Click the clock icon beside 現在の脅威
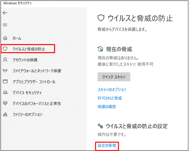This screenshot has height=151, width=189. [x=100, y=49]
